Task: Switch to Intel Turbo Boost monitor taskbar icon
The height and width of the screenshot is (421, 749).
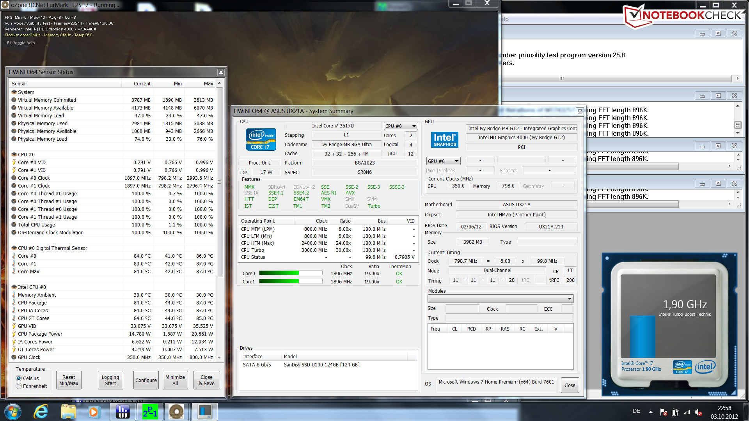Action: tap(204, 412)
